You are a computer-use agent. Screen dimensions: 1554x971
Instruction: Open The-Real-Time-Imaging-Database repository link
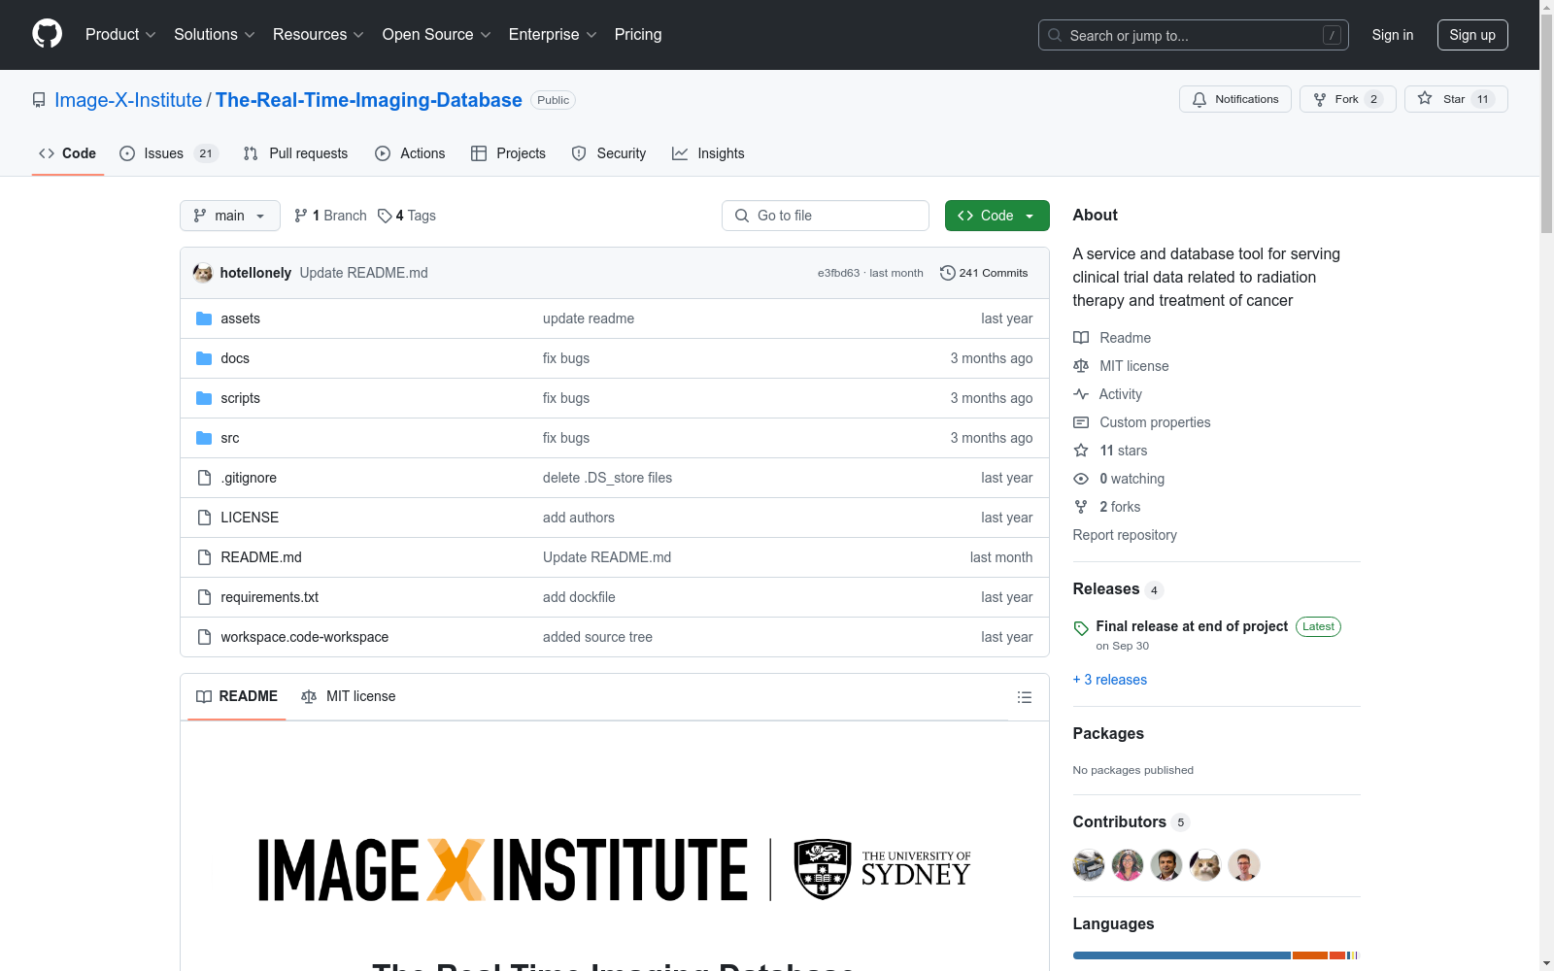click(369, 100)
